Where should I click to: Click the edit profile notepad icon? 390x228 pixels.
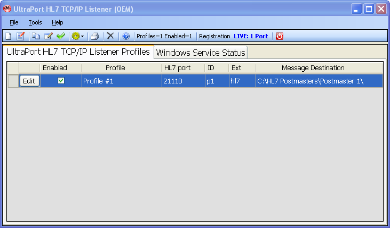click(x=20, y=36)
